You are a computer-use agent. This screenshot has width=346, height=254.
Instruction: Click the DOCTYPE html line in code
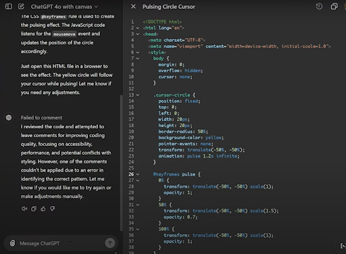click(162, 22)
